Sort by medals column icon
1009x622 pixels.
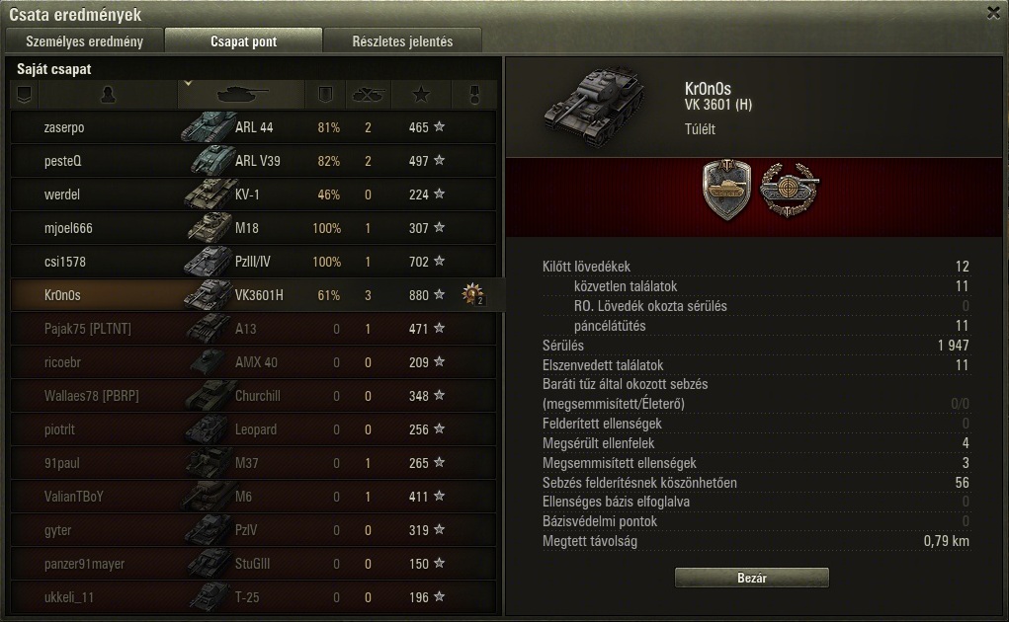pos(474,95)
